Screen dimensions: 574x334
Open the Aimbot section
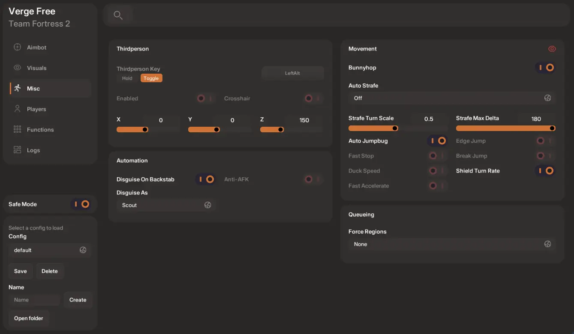pos(51,47)
